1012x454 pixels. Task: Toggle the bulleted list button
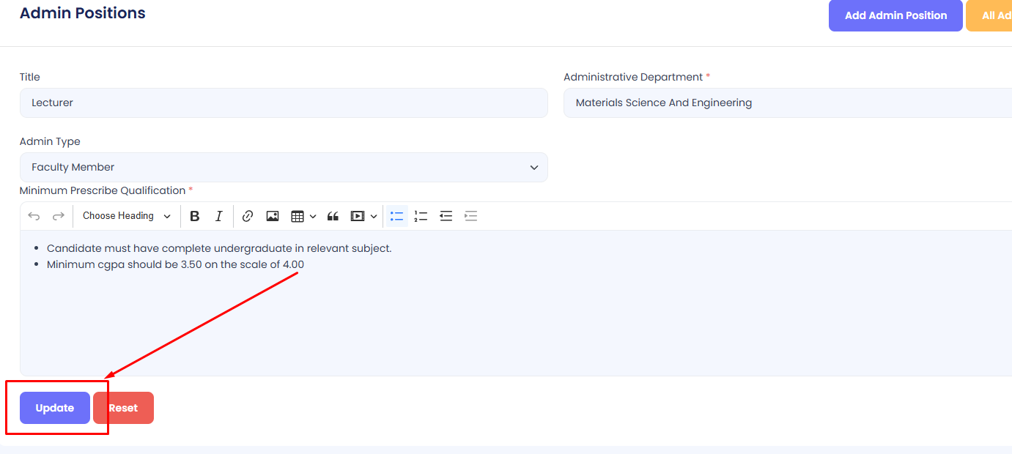coord(397,216)
